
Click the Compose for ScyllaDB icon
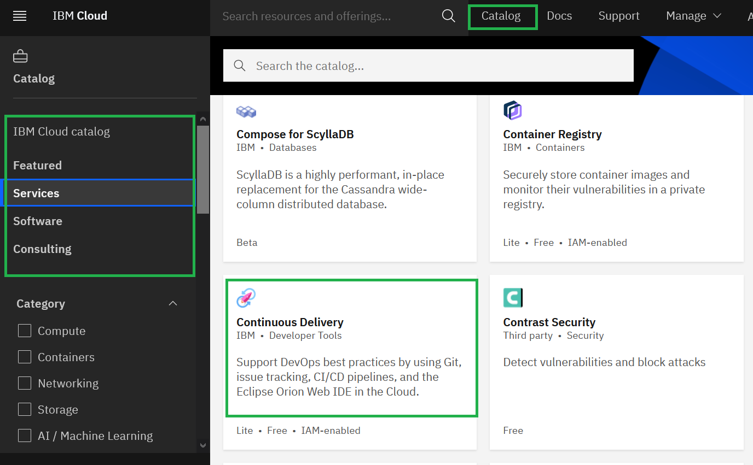click(246, 111)
